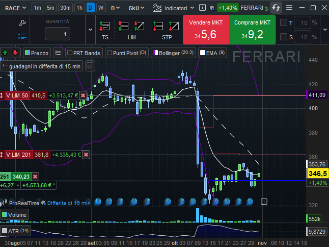The image size is (329, 247).
Task: Click the green up arrow buy icon
Action: pos(5,53)
